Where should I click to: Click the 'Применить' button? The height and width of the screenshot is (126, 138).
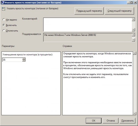pos(128,121)
